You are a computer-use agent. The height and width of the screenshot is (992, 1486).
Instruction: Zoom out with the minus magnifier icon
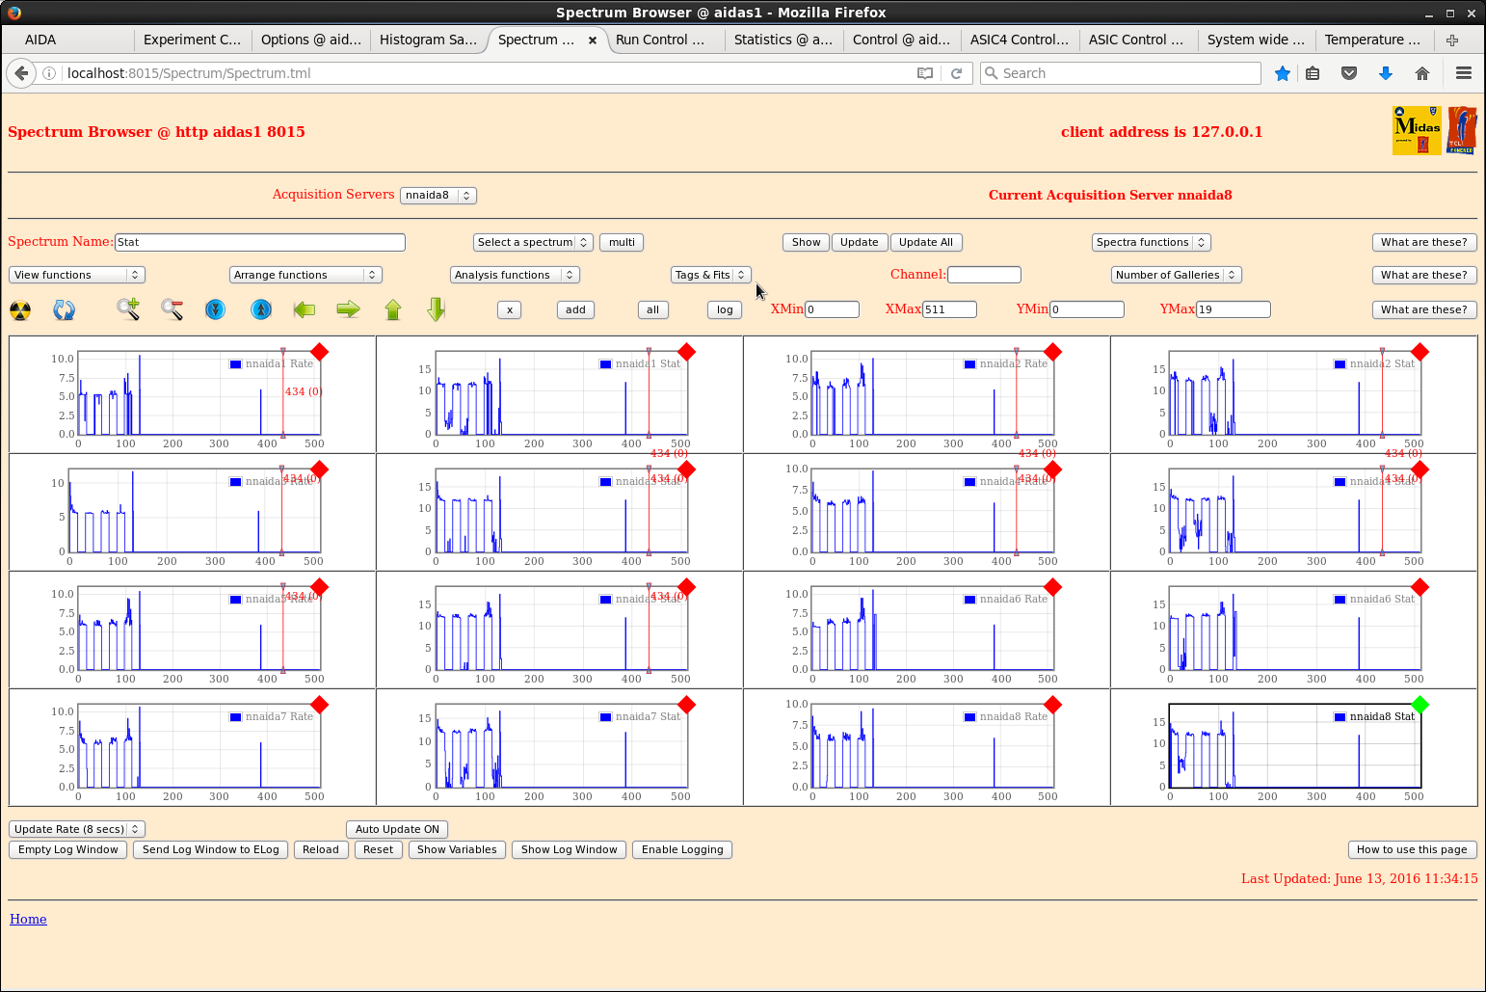[x=172, y=309]
